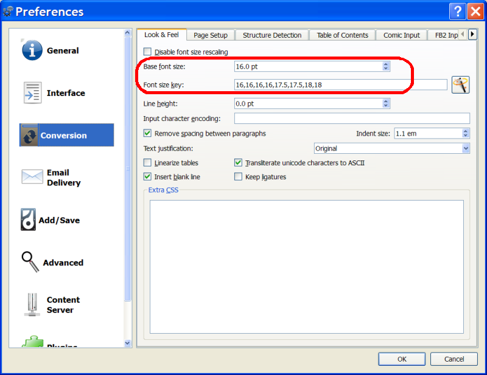Click the Extra CSS group label

pyautogui.click(x=163, y=190)
